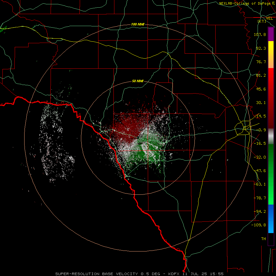This screenshot has width=276, height=276.
Task: Click the -109.8 velocity scale value
Action: [259, 225]
